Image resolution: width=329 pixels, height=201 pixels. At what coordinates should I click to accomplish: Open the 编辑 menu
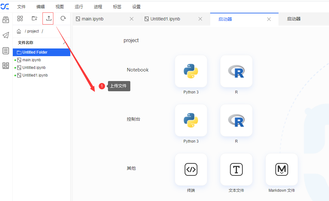pos(41,7)
